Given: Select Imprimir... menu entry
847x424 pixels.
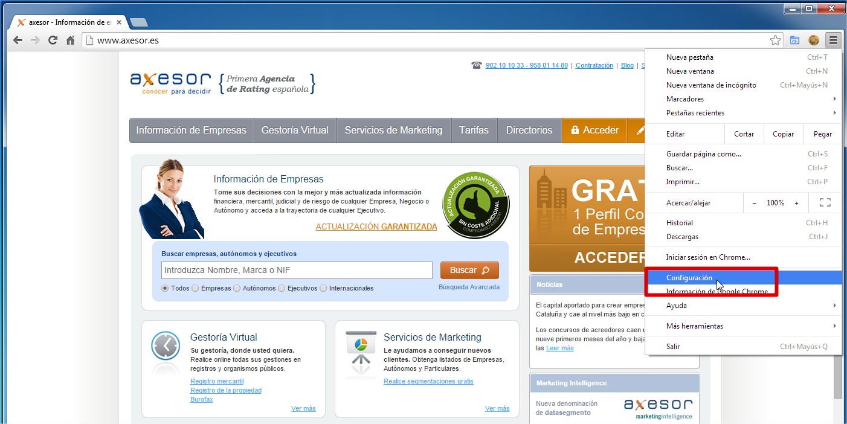Looking at the screenshot, I should pyautogui.click(x=744, y=182).
